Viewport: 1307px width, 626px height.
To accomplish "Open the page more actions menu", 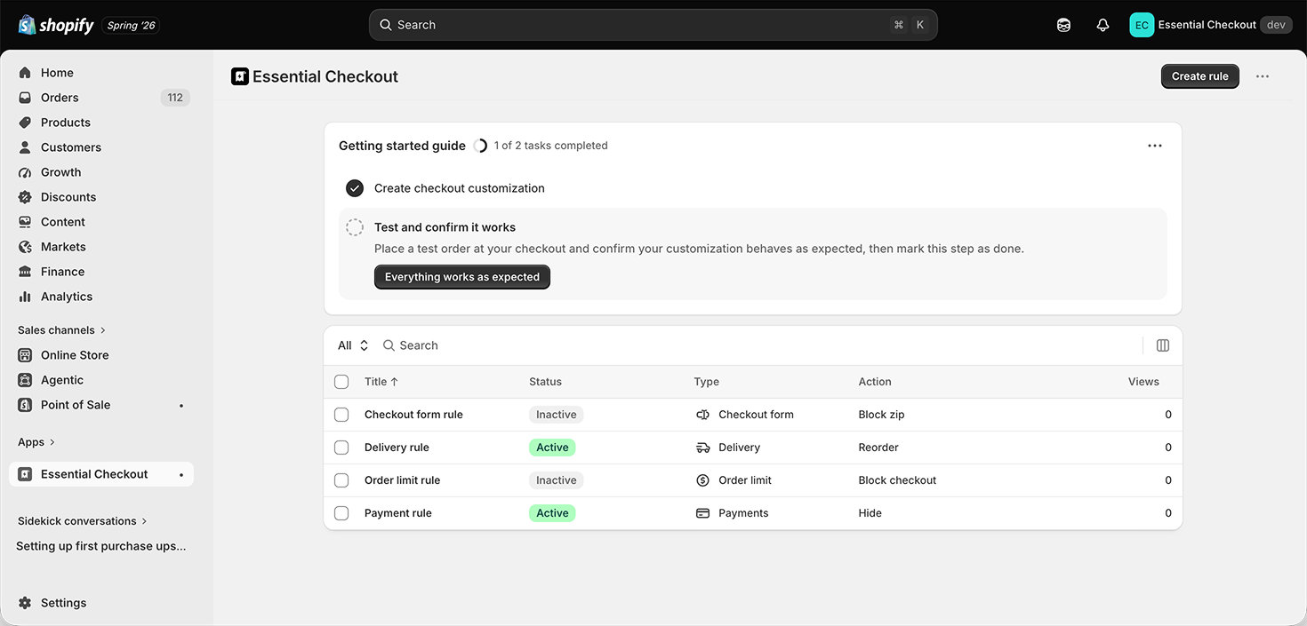I will click(x=1263, y=76).
